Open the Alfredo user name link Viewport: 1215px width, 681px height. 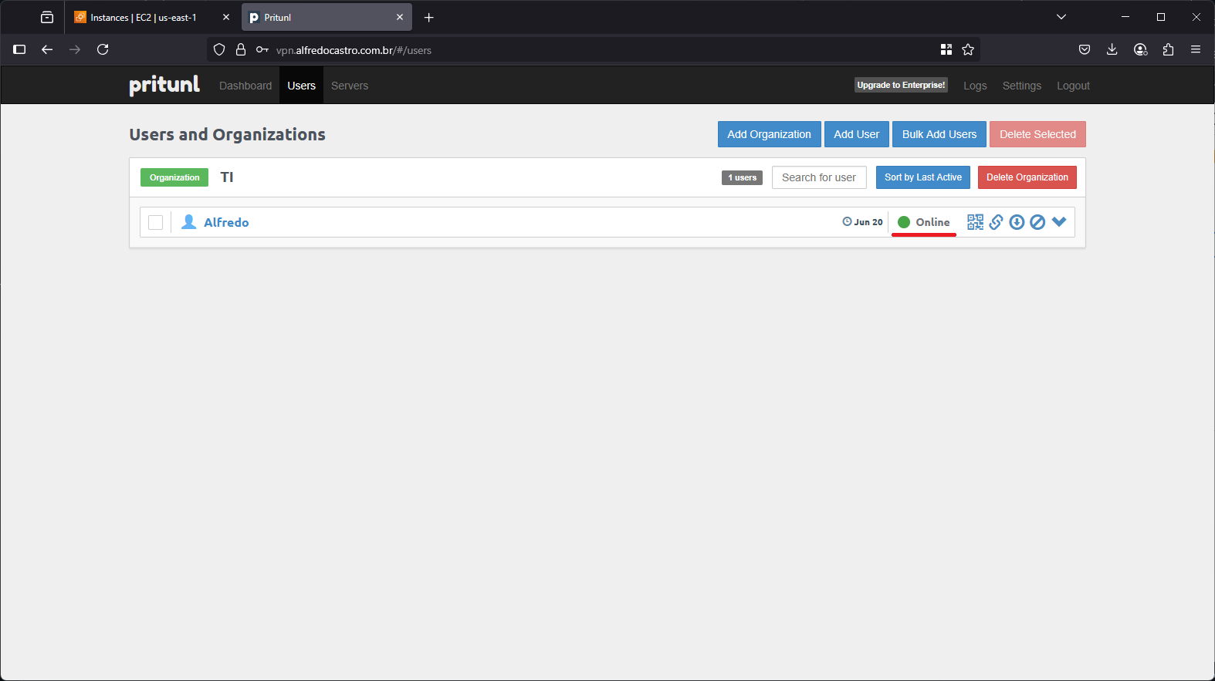[x=226, y=222]
